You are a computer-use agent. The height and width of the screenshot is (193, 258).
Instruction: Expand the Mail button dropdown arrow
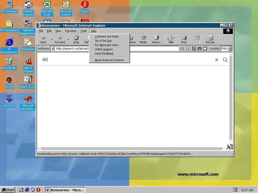point(174,38)
